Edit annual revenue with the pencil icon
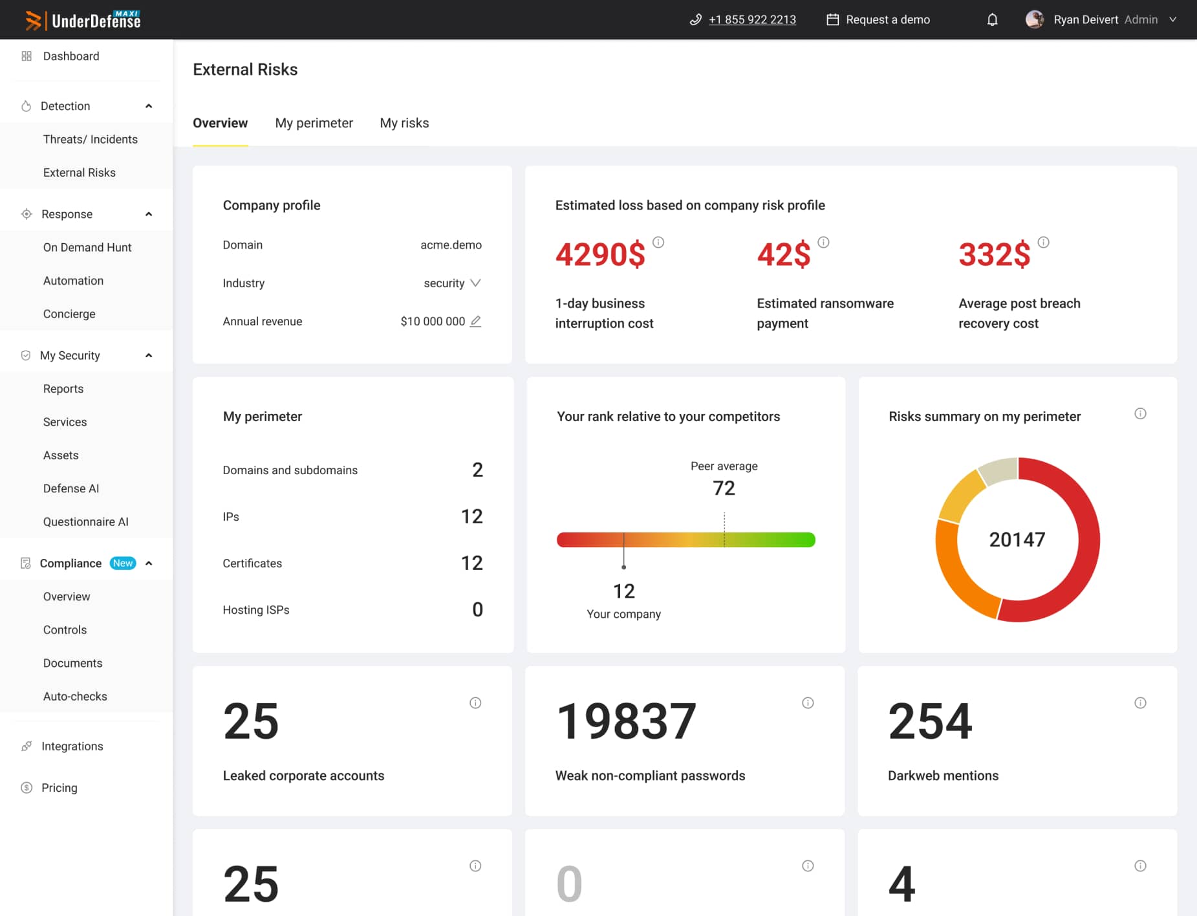The image size is (1197, 916). (475, 321)
